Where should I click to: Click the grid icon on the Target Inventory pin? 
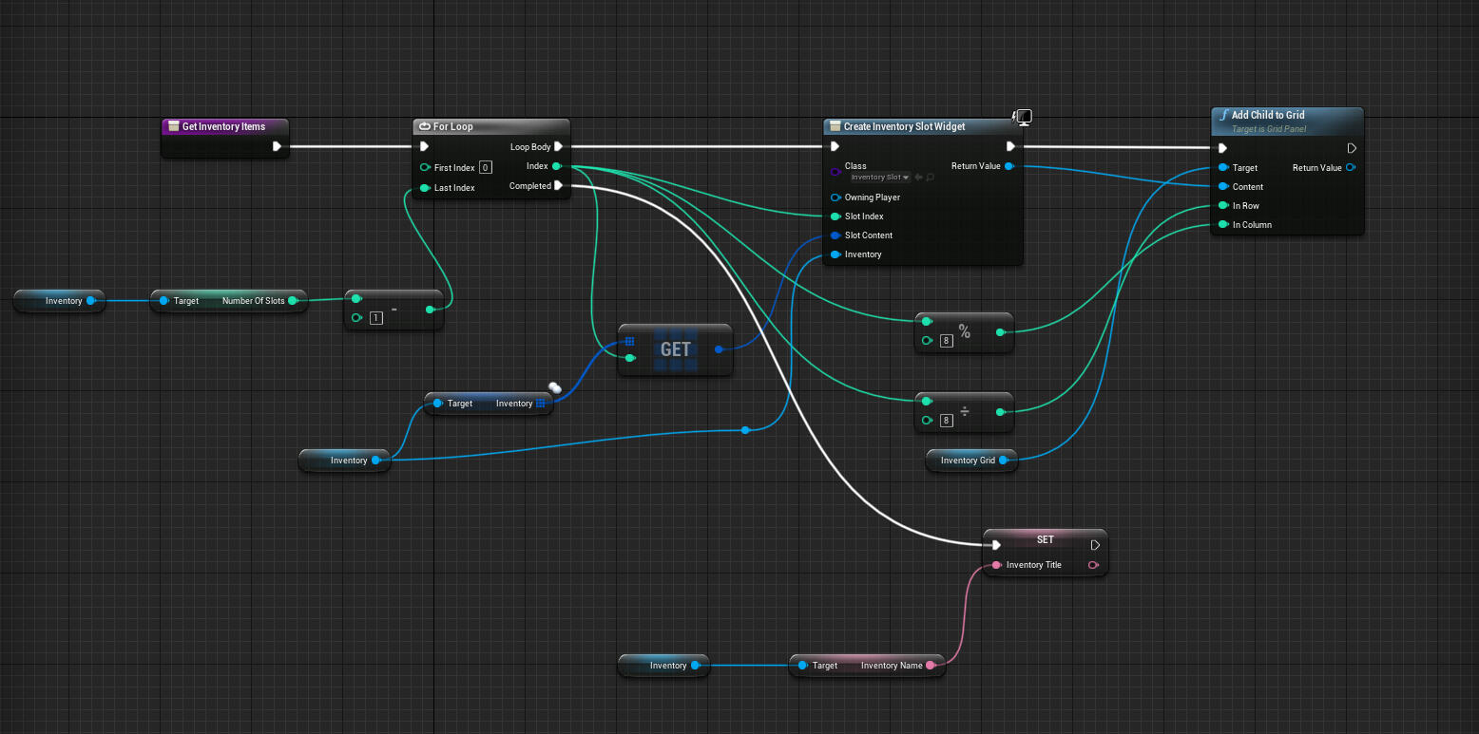(x=540, y=403)
